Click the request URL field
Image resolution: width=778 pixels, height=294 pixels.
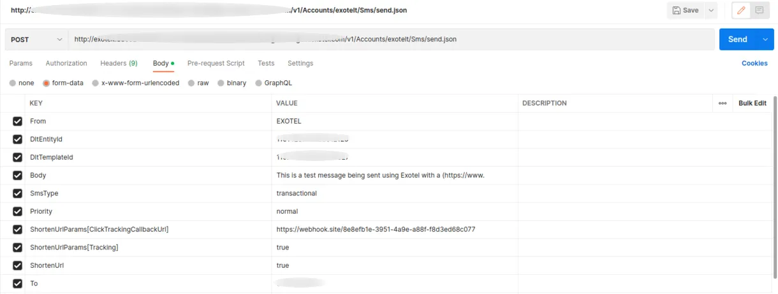pyautogui.click(x=392, y=39)
